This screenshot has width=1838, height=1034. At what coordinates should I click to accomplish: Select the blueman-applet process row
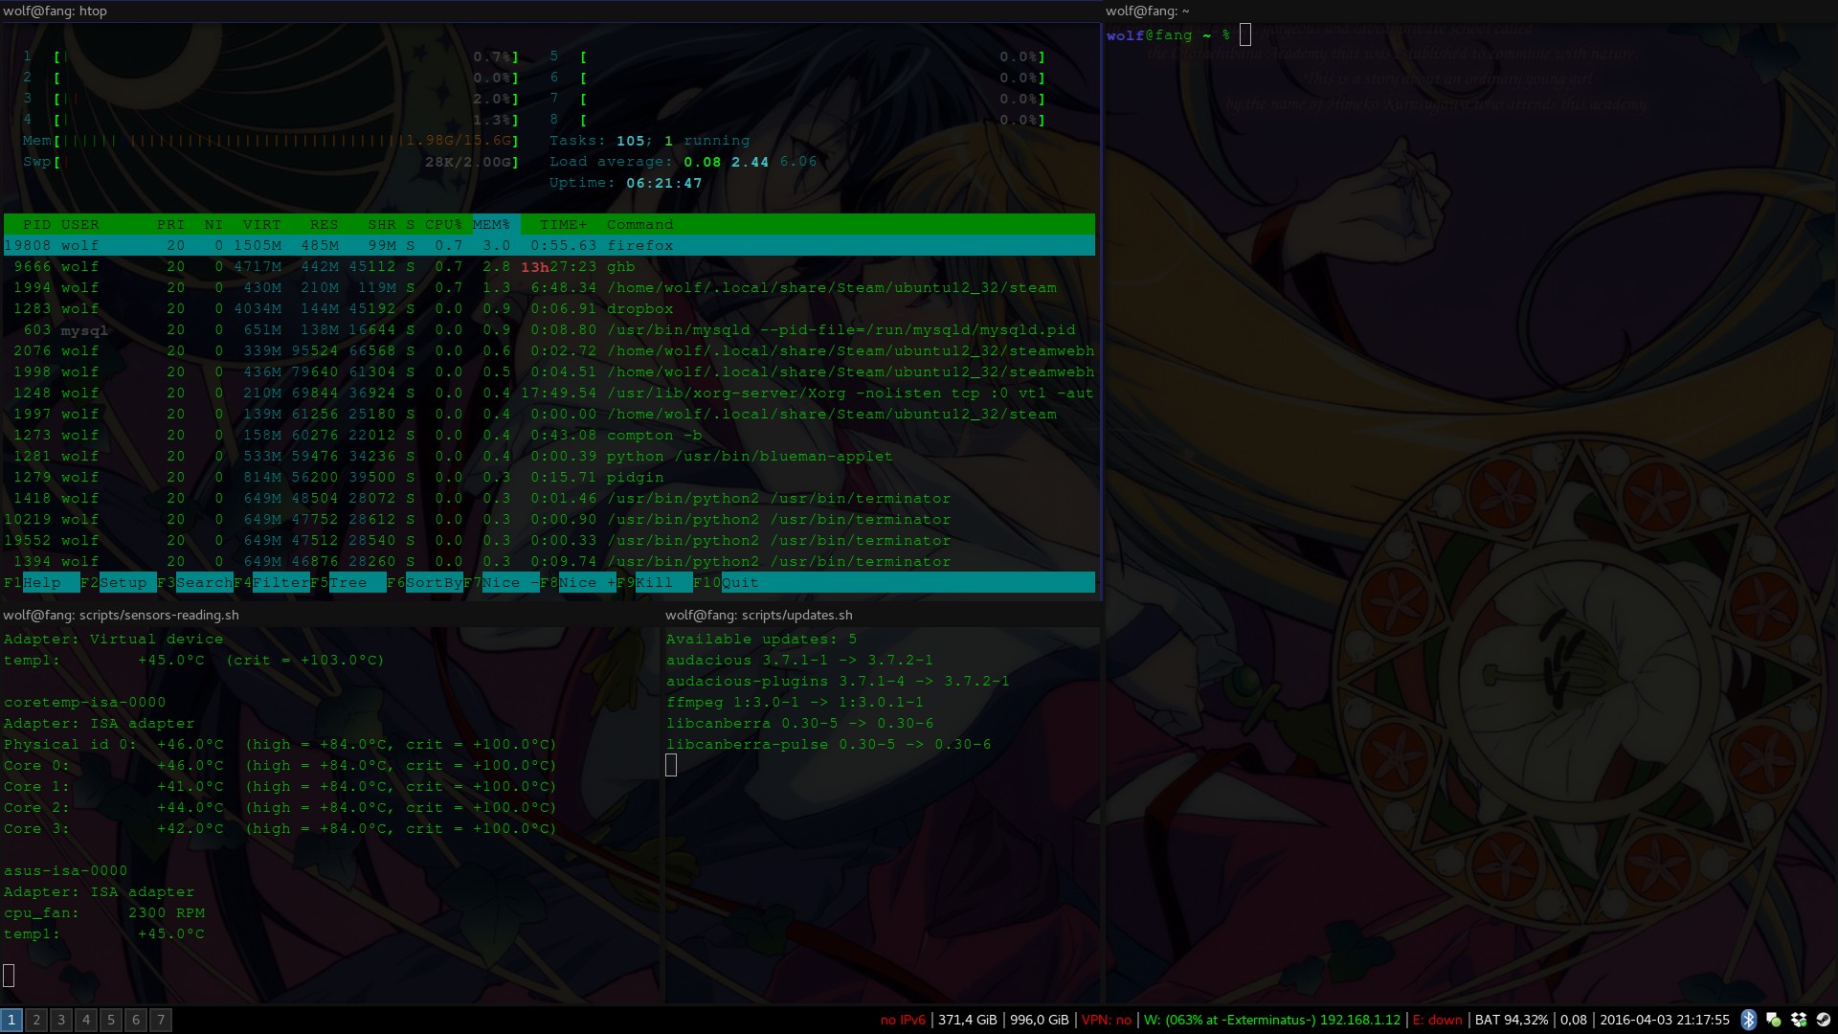point(549,456)
